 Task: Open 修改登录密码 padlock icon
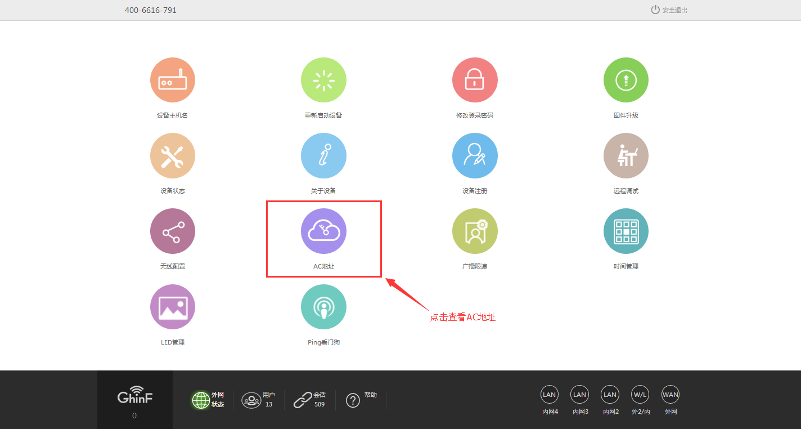[x=474, y=81]
